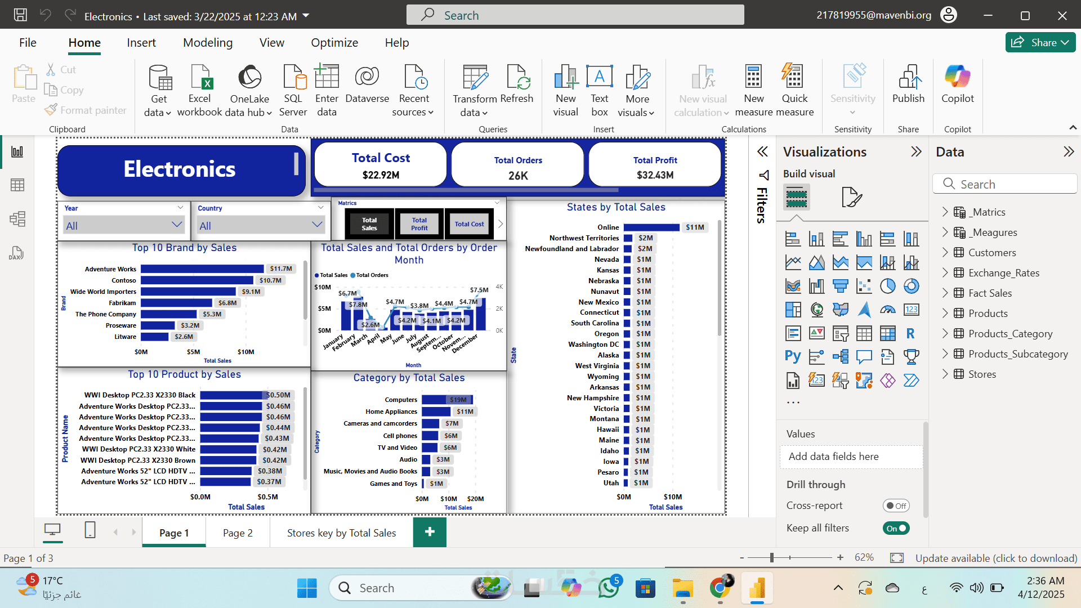Open the Share dropdown

click(x=1040, y=42)
